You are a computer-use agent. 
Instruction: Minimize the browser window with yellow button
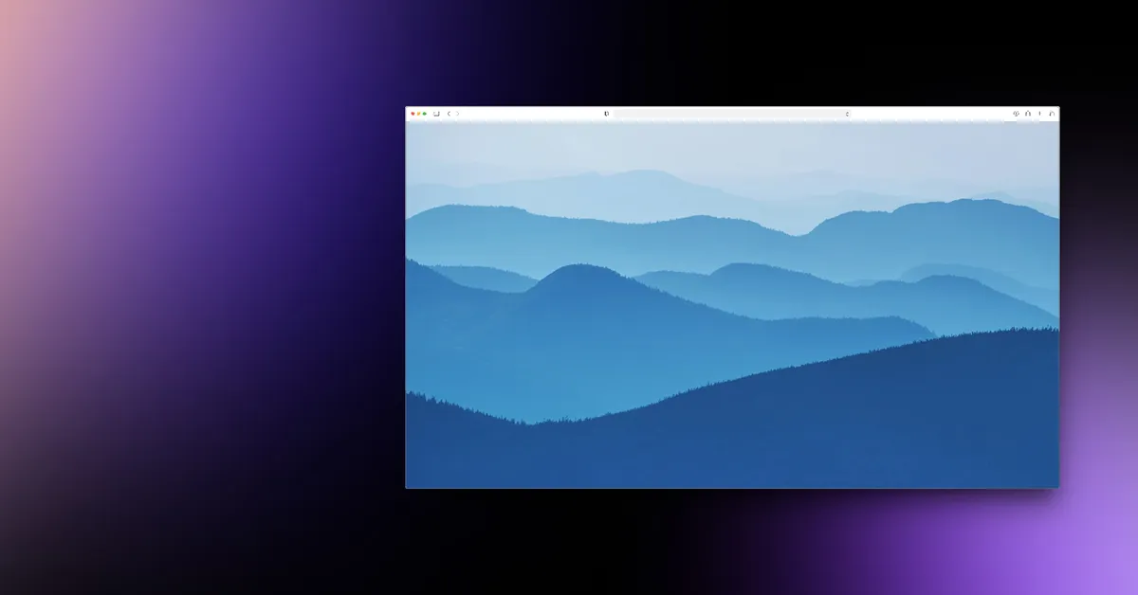point(418,114)
